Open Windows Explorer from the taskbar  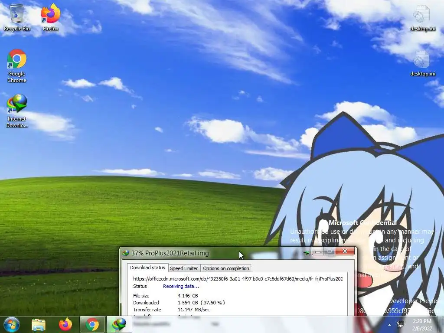39,324
